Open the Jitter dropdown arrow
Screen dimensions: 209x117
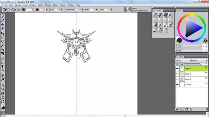click(x=111, y=10)
